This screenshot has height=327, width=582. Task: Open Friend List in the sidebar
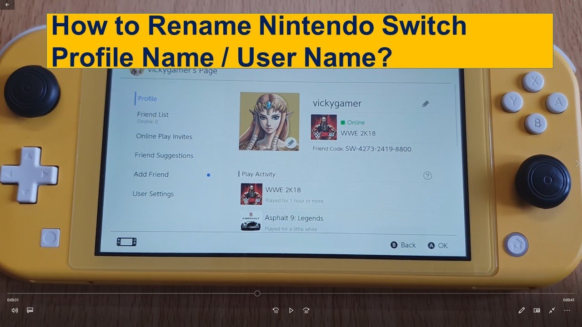click(153, 114)
